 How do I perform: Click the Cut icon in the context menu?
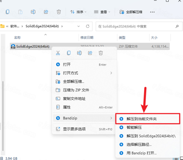pyautogui.click(x=58, y=53)
